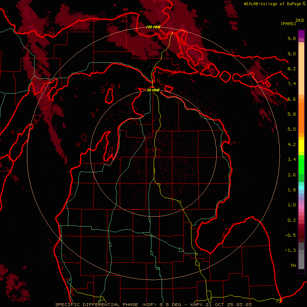Click the DKD label above color bar
Viewport: 307px width, 307px height.
pyautogui.click(x=300, y=20)
